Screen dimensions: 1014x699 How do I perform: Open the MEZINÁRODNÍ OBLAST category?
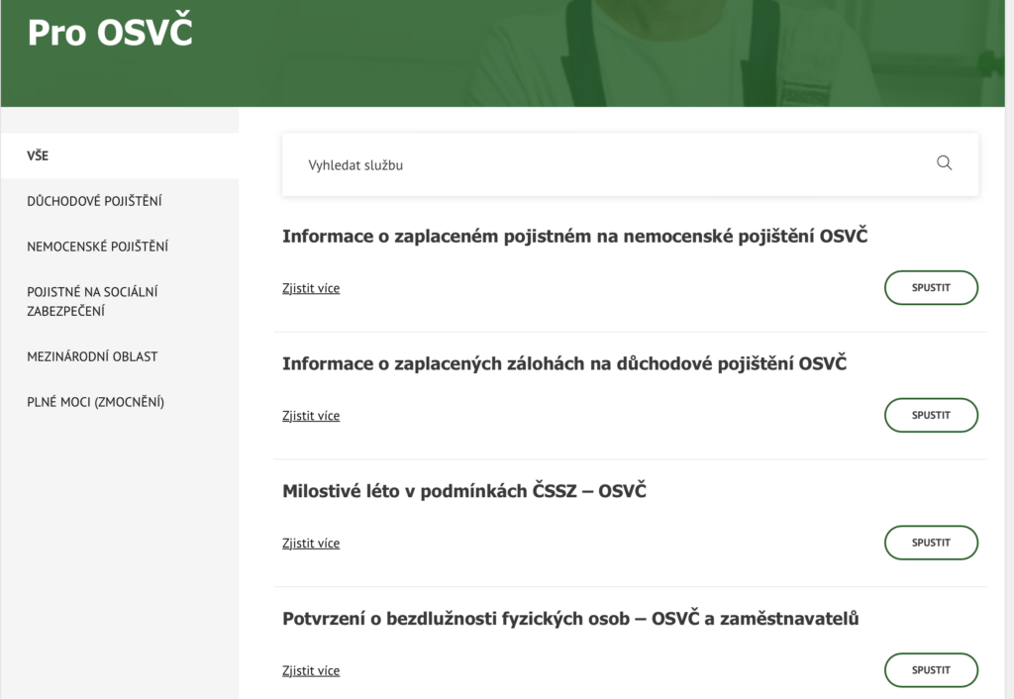[92, 356]
